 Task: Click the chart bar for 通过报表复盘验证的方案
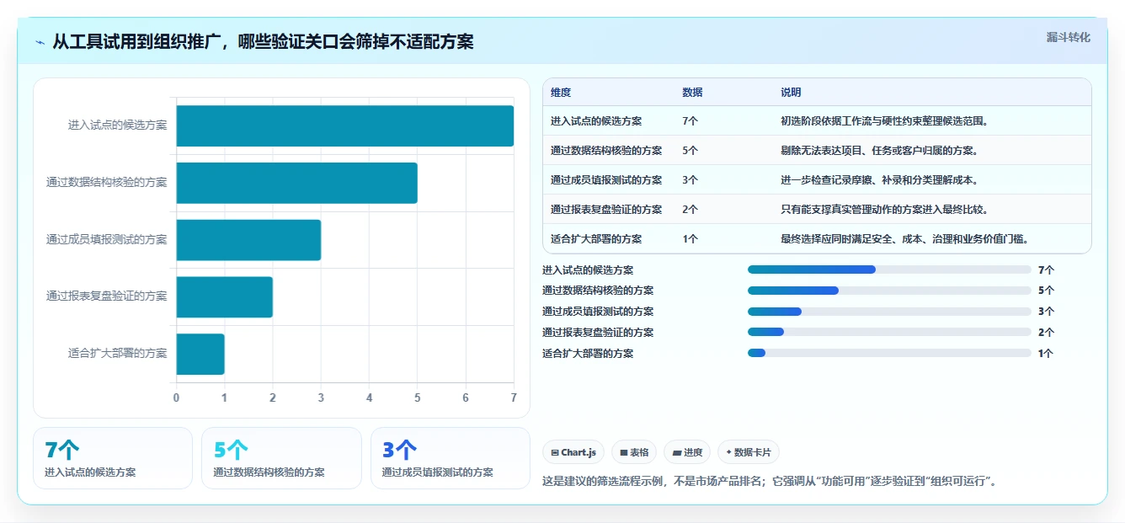[224, 296]
